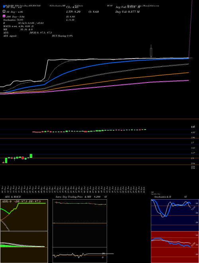Click the 3.17 price axis label
Viewport: 199px width, 263px height.
(x=193, y=153)
